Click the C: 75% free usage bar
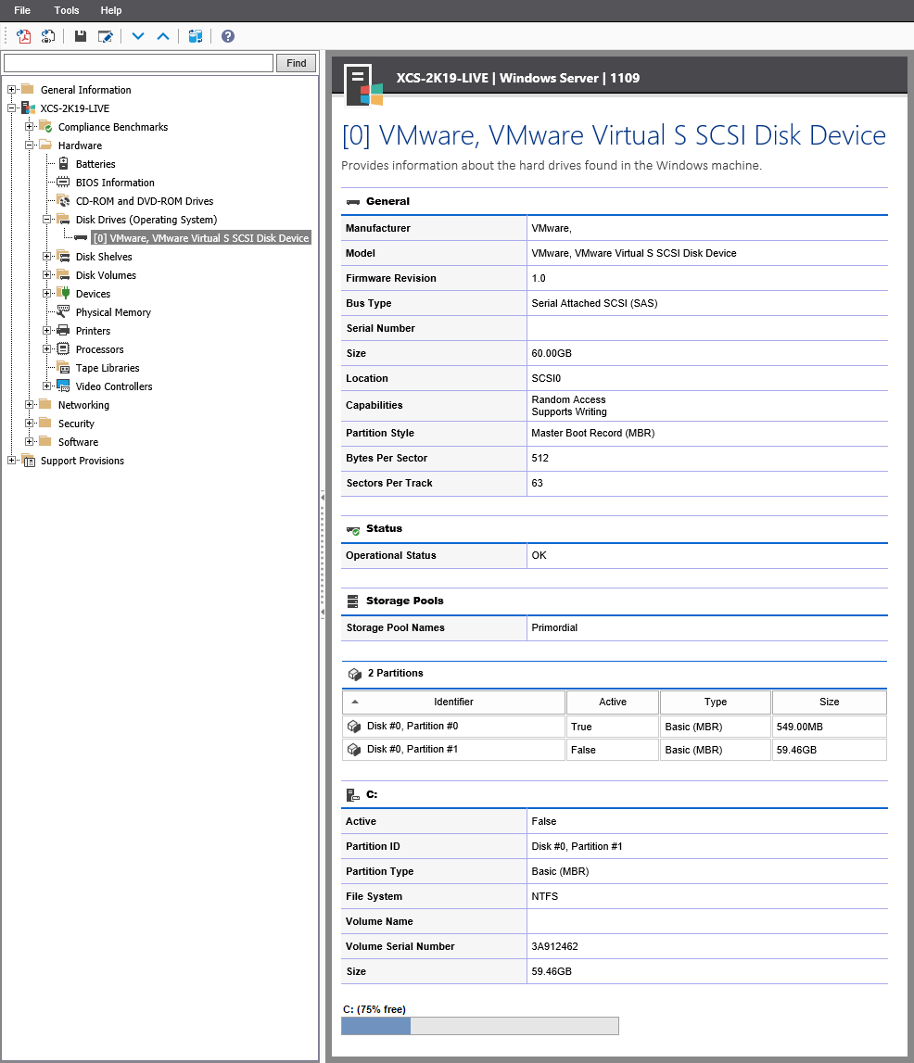This screenshot has height=1063, width=914. [480, 1026]
